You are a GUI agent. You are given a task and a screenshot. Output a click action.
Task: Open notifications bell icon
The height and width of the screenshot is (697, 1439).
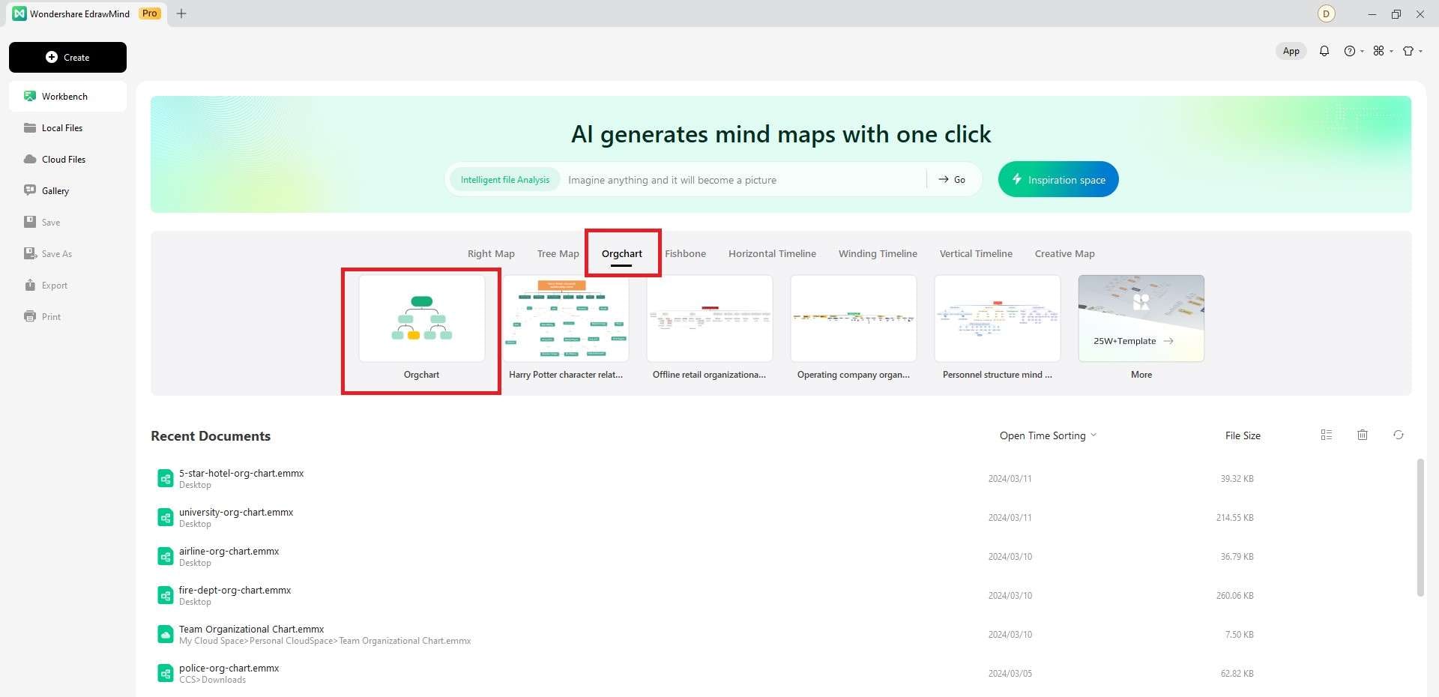click(x=1324, y=51)
